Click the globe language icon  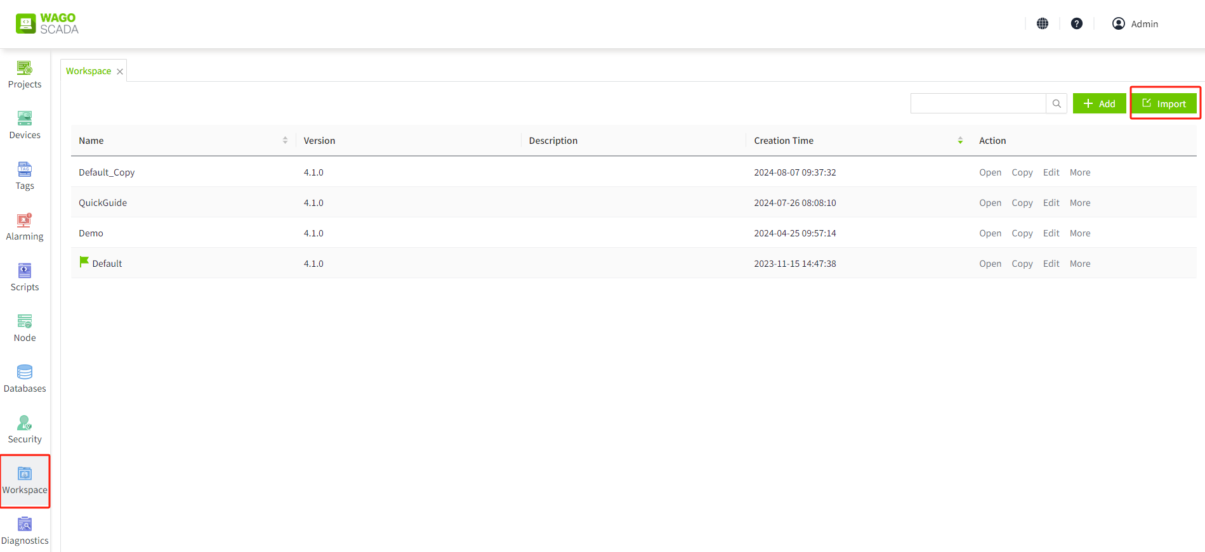[1043, 23]
